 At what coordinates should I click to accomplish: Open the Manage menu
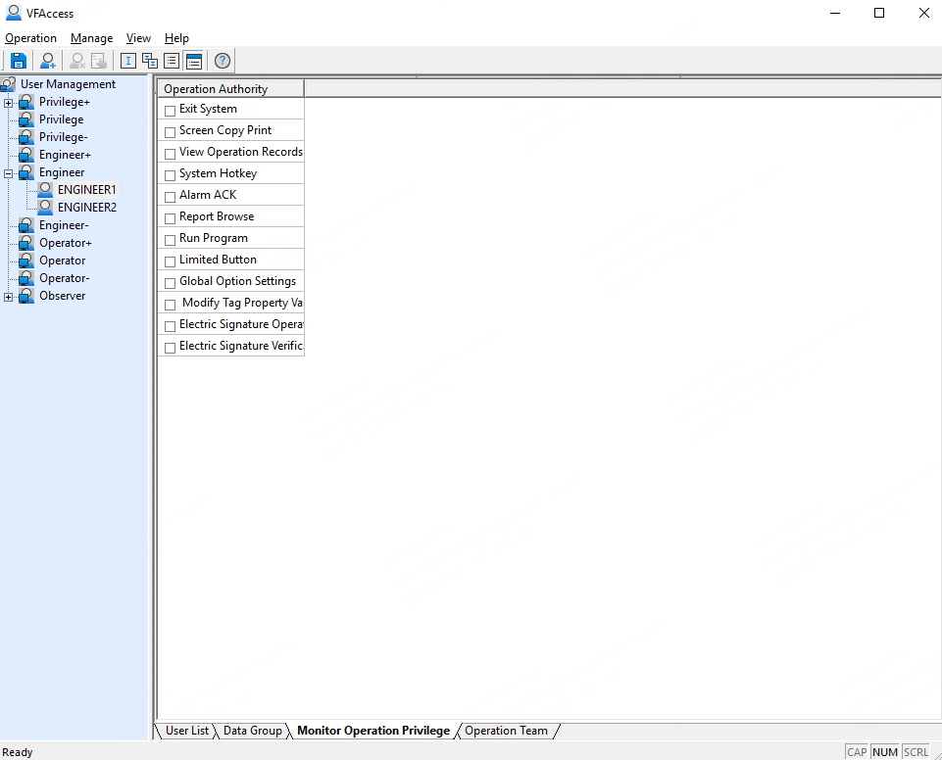click(x=91, y=38)
